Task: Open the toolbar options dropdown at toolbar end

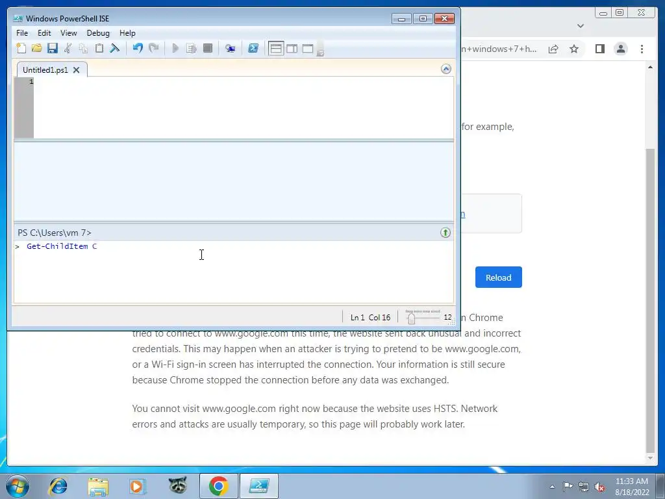Action: (321, 49)
